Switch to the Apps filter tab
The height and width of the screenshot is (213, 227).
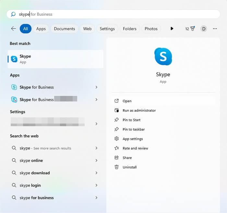pyautogui.click(x=41, y=29)
